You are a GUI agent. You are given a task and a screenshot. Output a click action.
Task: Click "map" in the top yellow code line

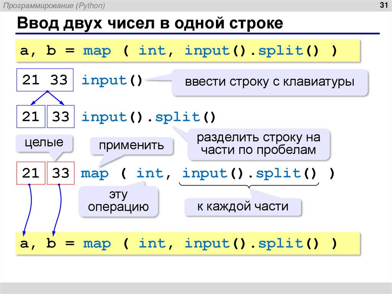coord(97,51)
